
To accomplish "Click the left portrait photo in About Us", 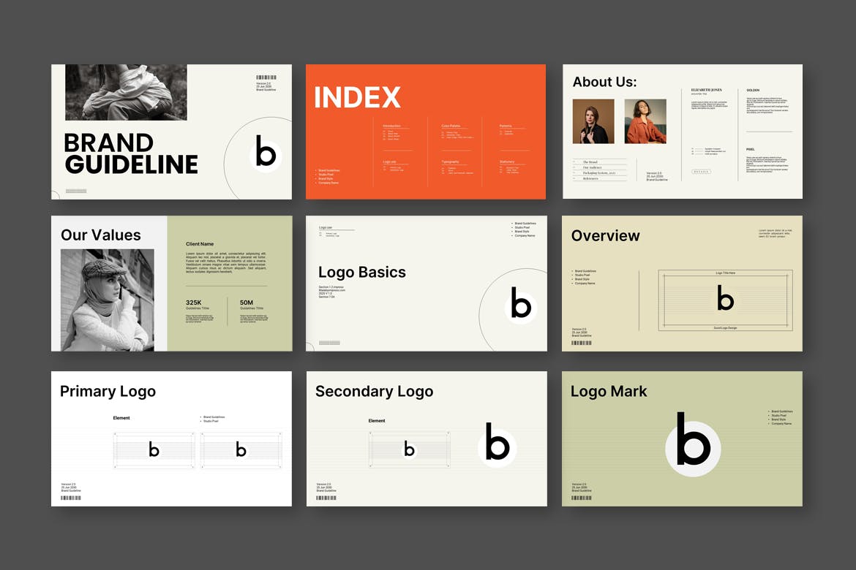I will coord(593,121).
